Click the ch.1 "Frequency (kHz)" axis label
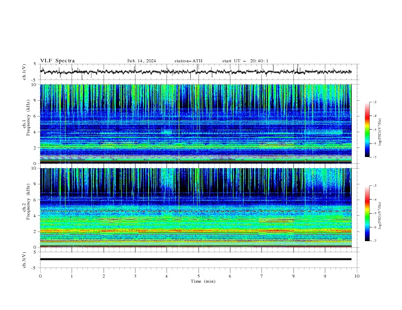Screen dimensions: 402x310 28,118
